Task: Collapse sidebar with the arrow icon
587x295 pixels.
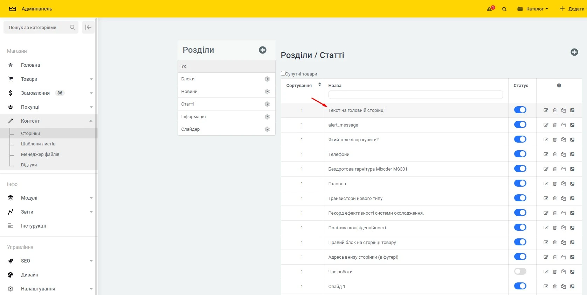Action: (x=88, y=27)
